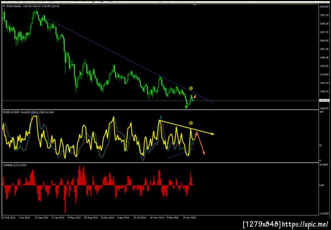331x230 pixels.
Task: Click the 28 Jun 2015 date label
Action: [189, 217]
